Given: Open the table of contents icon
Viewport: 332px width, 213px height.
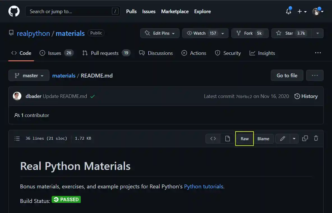Looking at the screenshot, I should pos(17,138).
